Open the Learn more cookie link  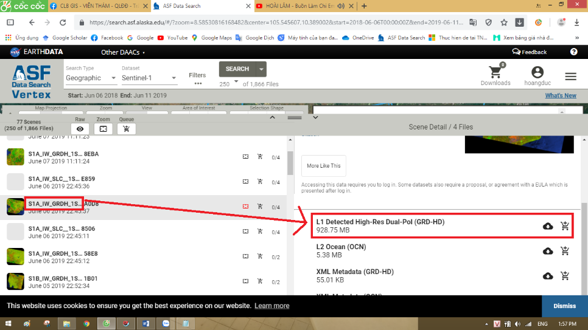coord(272,306)
